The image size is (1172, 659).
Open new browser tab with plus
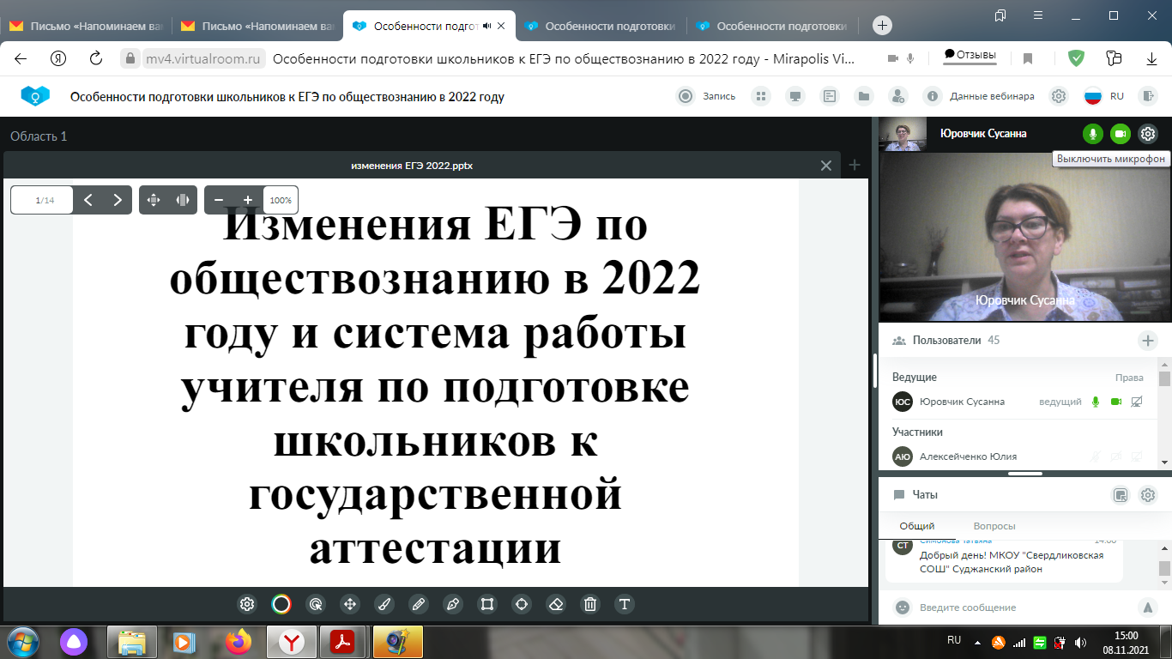[x=882, y=26]
